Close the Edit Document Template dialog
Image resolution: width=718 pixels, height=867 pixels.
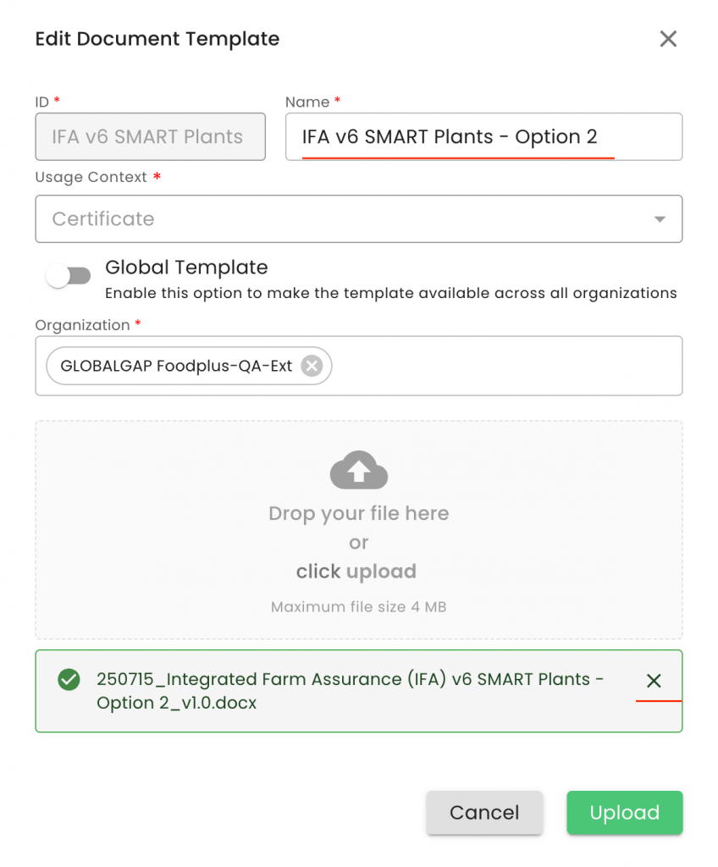point(668,39)
